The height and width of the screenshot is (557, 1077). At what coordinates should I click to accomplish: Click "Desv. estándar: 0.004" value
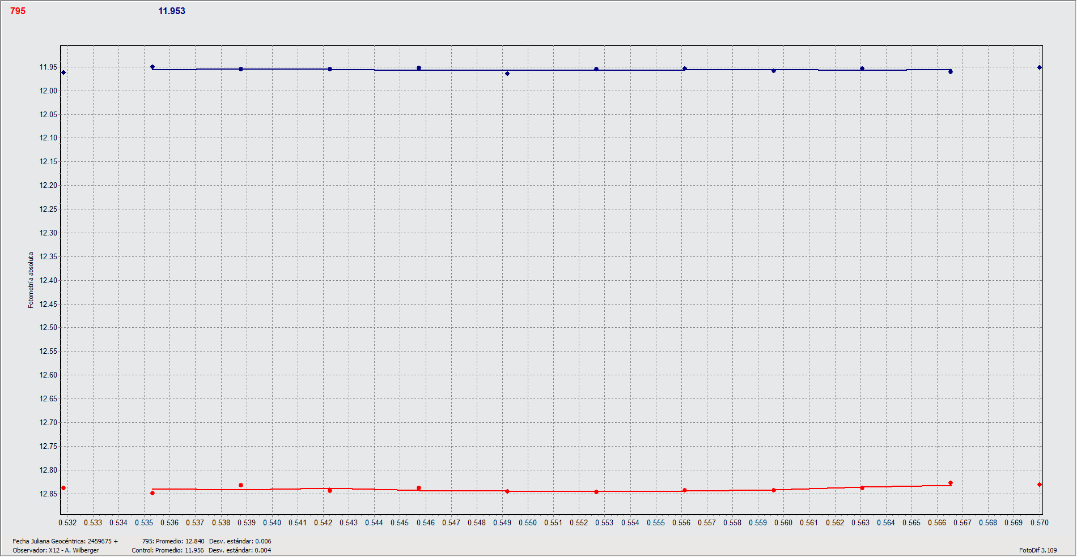(x=240, y=550)
